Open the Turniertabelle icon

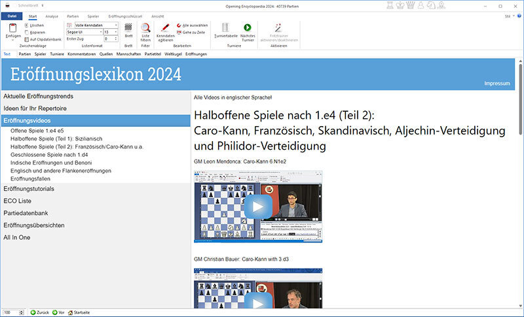click(225, 27)
